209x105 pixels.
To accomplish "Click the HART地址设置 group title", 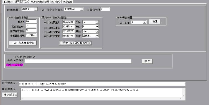I will (125, 18).
